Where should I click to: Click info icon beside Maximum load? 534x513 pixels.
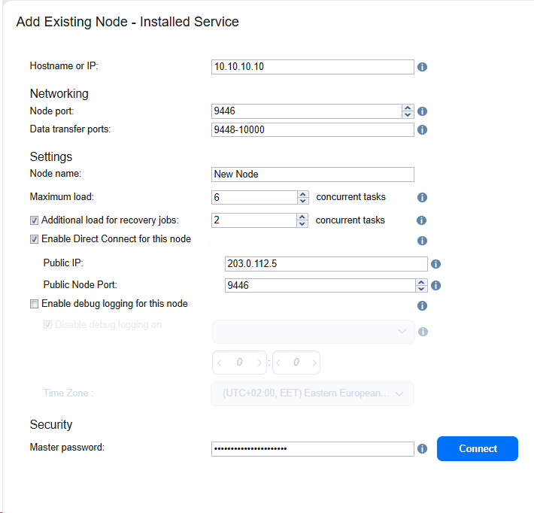point(422,198)
